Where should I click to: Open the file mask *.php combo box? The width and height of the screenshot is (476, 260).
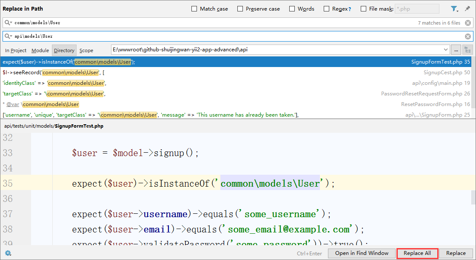416,9
